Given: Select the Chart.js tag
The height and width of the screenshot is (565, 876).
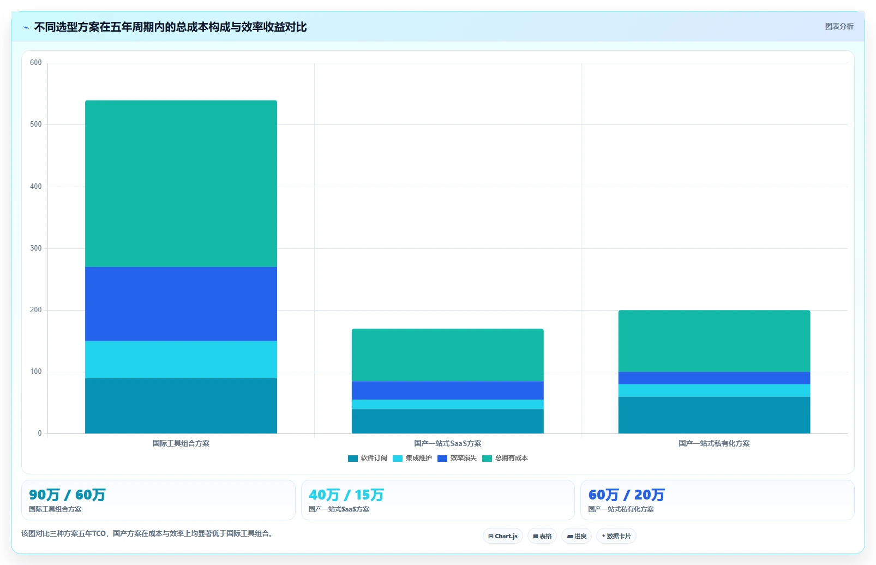Looking at the screenshot, I should tap(503, 536).
